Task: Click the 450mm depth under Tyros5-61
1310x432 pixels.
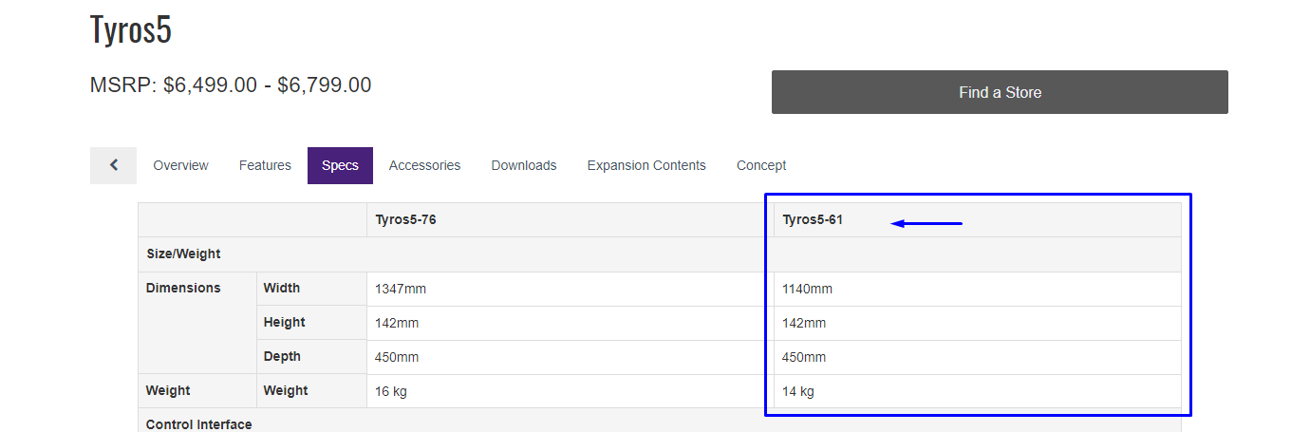Action: tap(804, 357)
